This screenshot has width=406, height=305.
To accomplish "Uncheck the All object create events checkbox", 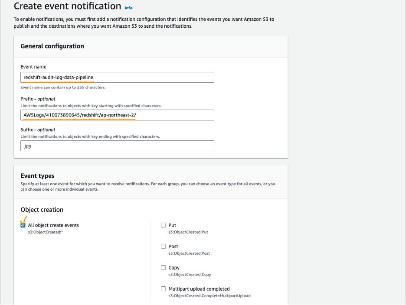I will tap(23, 225).
